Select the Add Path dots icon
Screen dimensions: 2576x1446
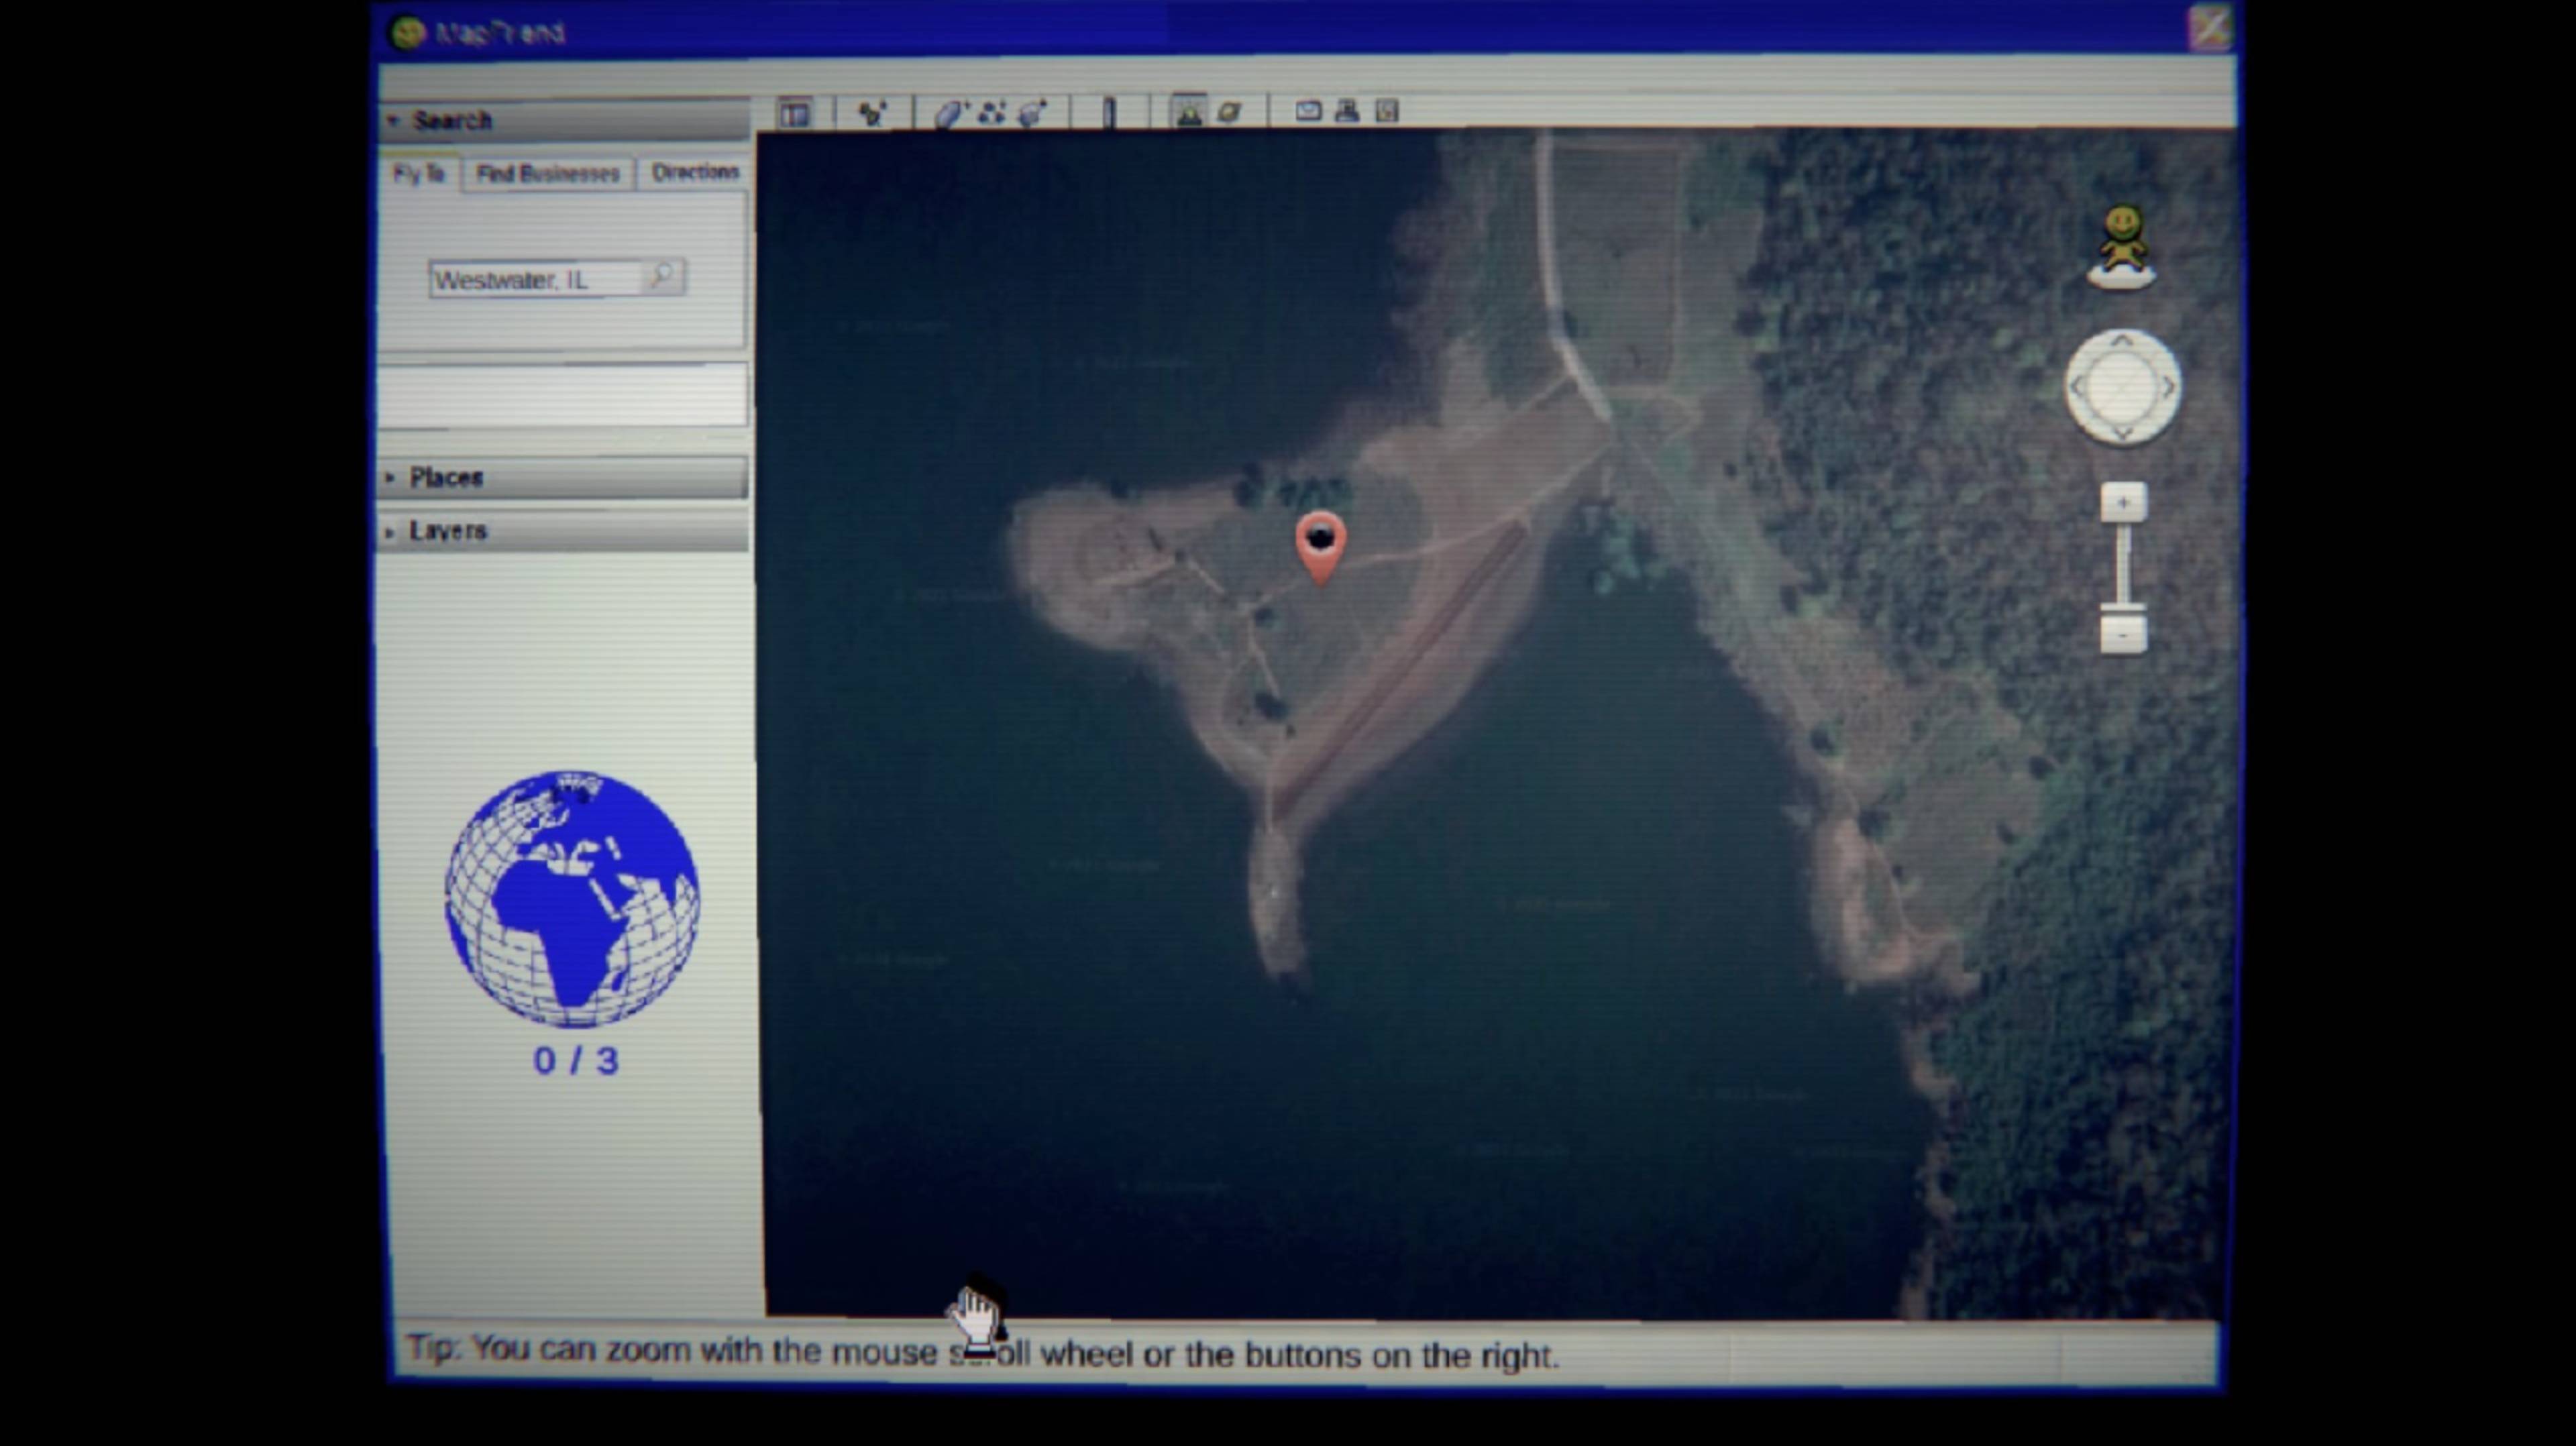click(991, 113)
